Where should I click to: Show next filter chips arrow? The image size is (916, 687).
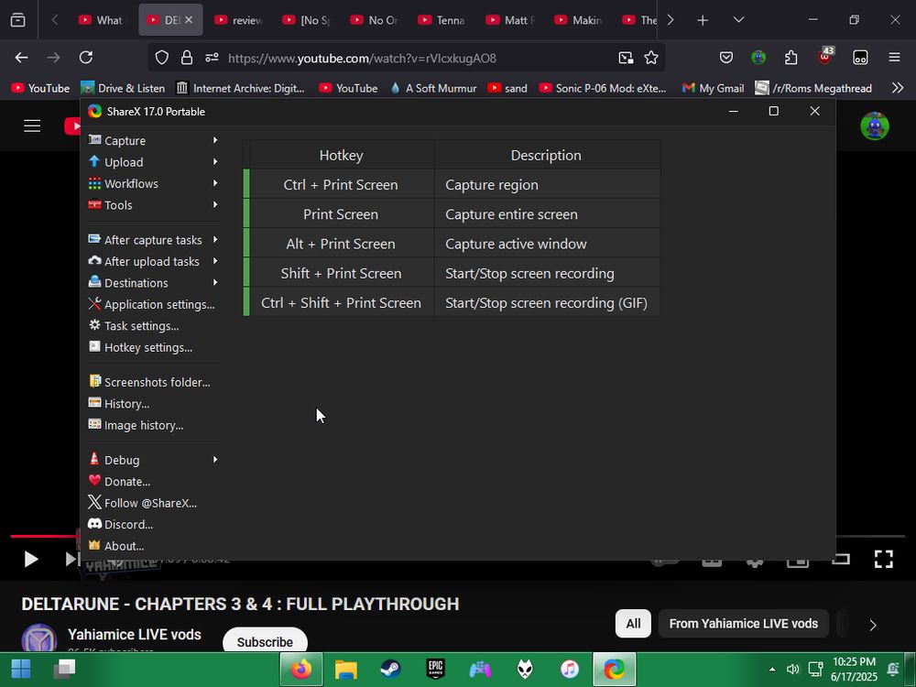point(873,625)
